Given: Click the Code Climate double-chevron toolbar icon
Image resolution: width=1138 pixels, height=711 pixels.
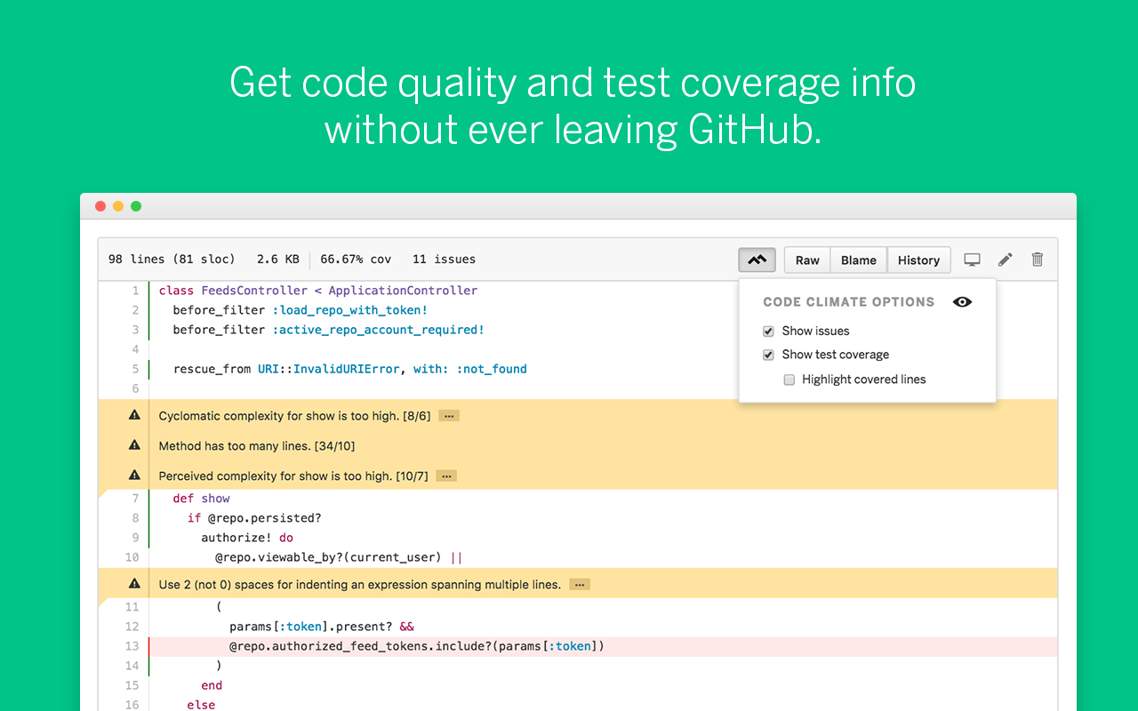Looking at the screenshot, I should (x=757, y=260).
